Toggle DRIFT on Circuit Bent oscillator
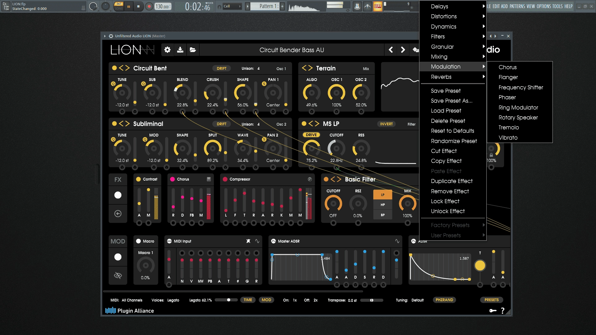596x335 pixels. 222,68
